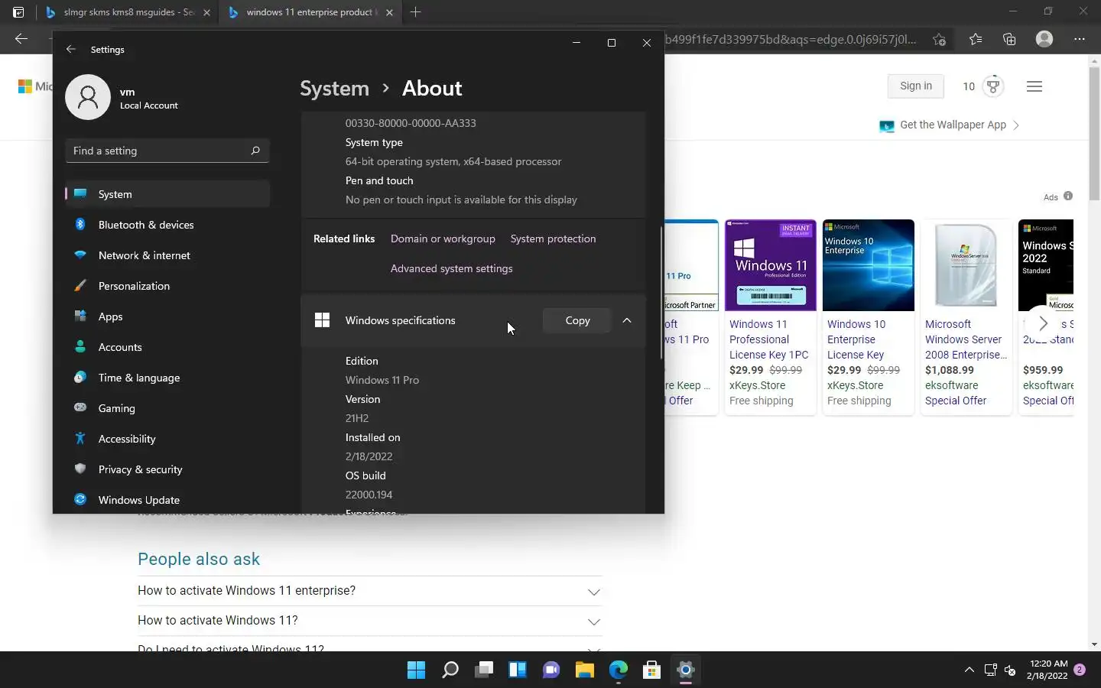Switch to the slmgr skms kms8 msguides tab
Image resolution: width=1101 pixels, height=688 pixels.
128,12
